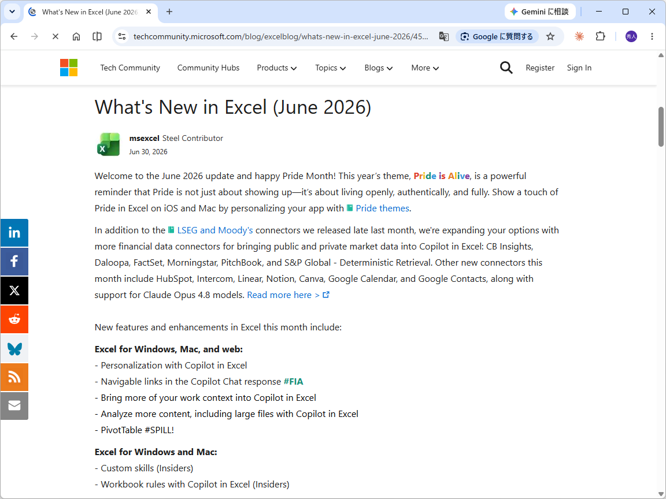
Task: Share article on Reddit
Action: coord(14,319)
